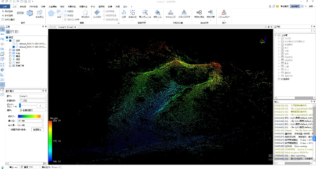Switch to the UAV处理 ribbon tab

pyautogui.click(x=33, y=6)
